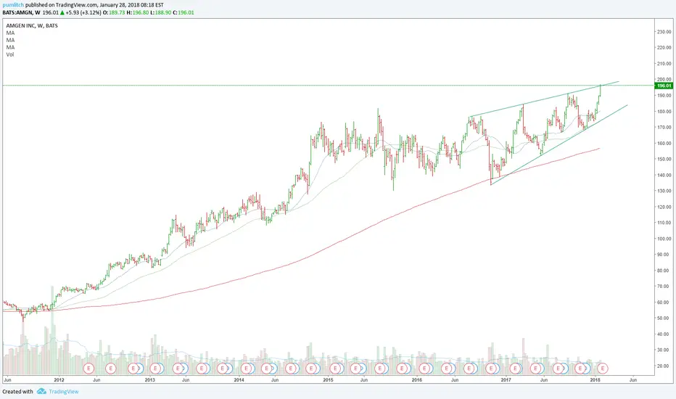Click the earliest earnings E marker
This screenshot has width=676, height=399.
(88, 369)
